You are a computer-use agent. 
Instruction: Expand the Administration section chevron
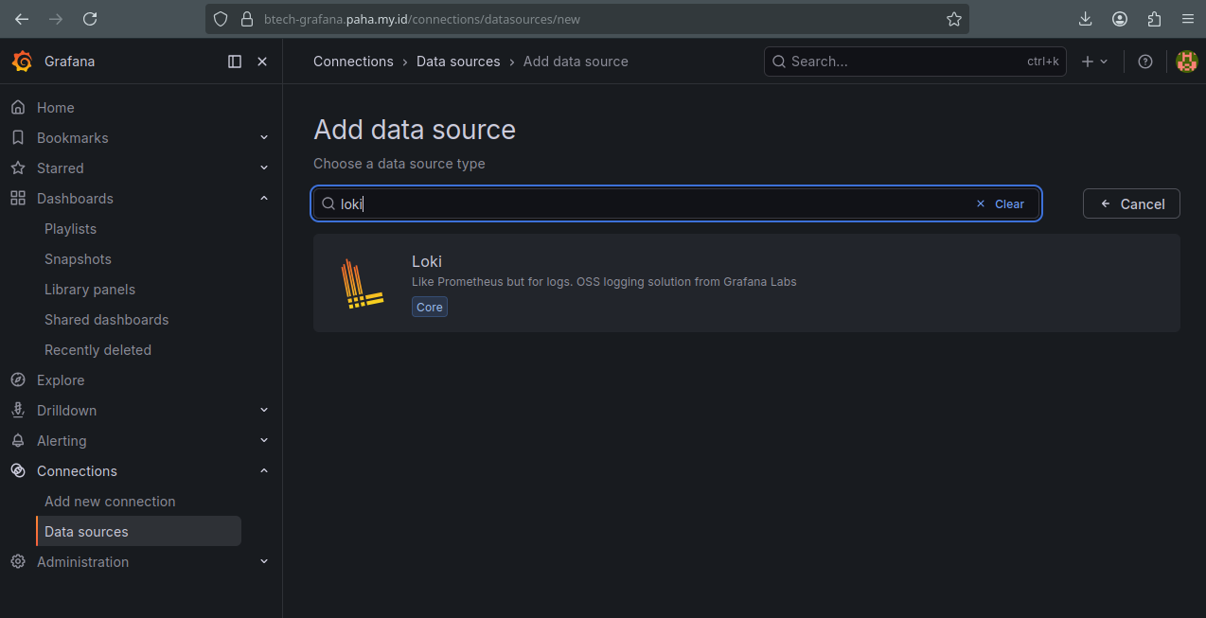264,562
